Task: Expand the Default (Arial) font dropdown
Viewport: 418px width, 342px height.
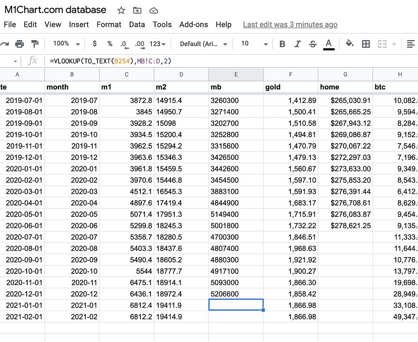Action: tap(204, 44)
